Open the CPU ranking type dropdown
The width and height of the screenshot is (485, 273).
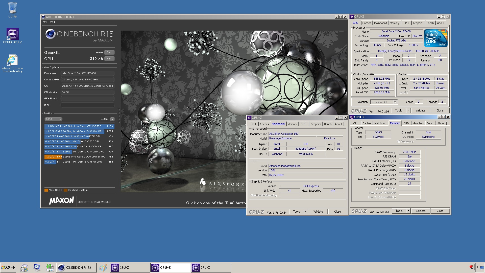point(53,119)
